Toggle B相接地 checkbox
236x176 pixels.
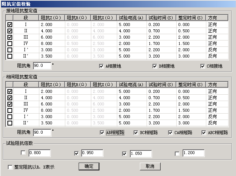155,66
